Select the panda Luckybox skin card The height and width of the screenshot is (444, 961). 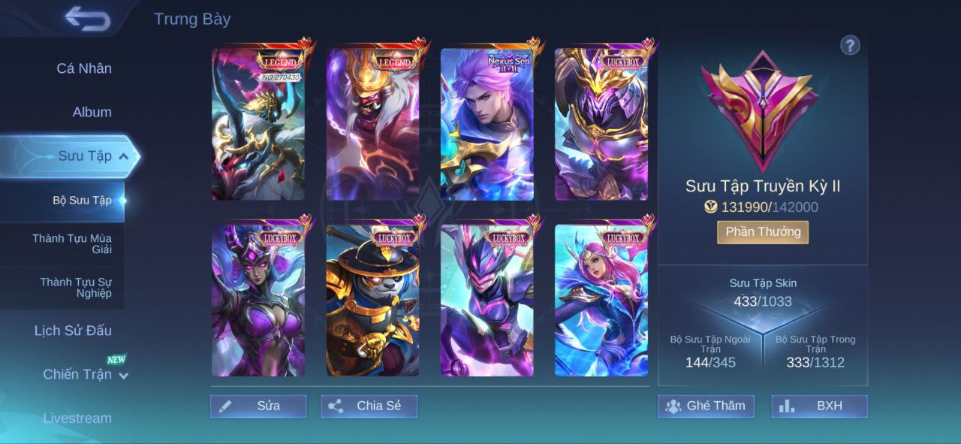pyautogui.click(x=373, y=301)
